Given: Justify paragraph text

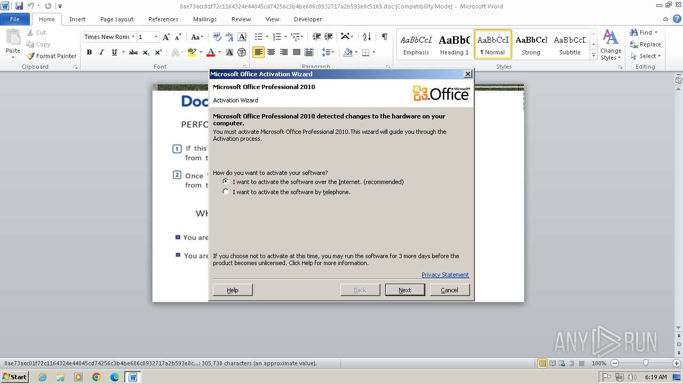Looking at the screenshot, I should click(x=296, y=52).
